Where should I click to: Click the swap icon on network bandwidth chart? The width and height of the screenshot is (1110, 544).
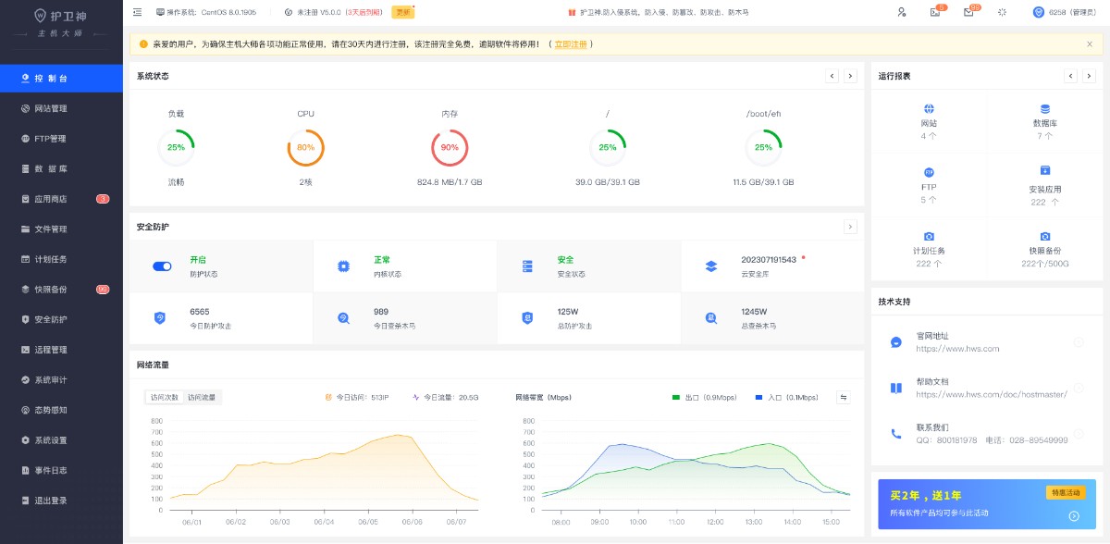[844, 397]
